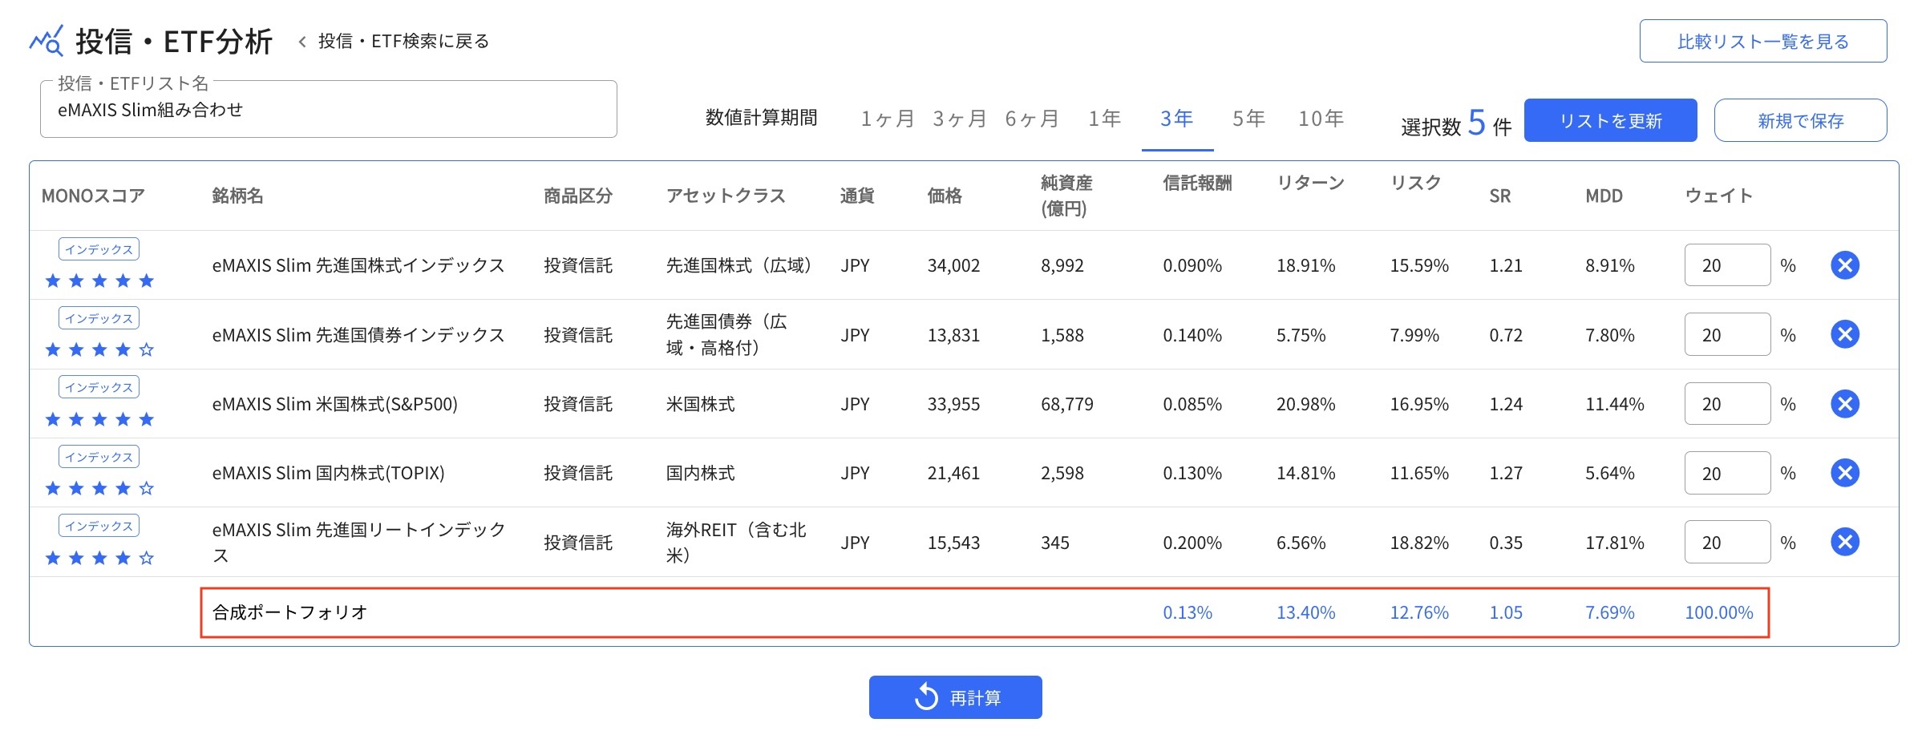Viewport: 1926px width, 755px height.
Task: Open fund name eMAXIS Slim 先進国債券インデックス
Action: 358,335
